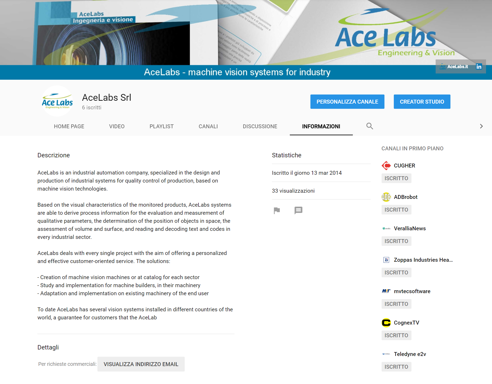
Task: Toggle ISCRITTO subscription for Zoppas Industries
Action: click(x=396, y=273)
